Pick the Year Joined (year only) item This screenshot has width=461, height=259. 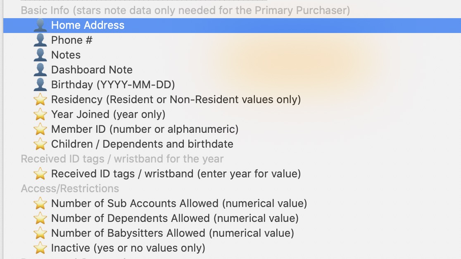coord(108,114)
